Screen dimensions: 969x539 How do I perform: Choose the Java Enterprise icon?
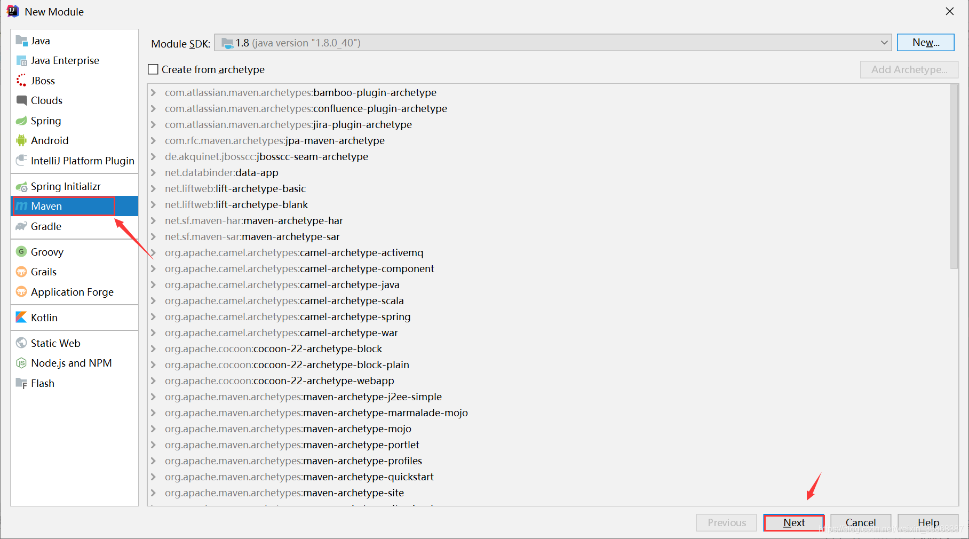point(21,61)
